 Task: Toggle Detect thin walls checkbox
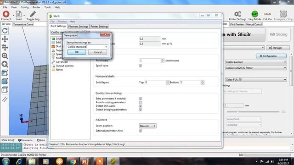(x=141, y=106)
